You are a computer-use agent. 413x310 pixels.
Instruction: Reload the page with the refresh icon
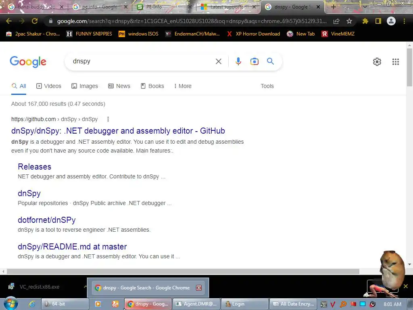tap(35, 21)
